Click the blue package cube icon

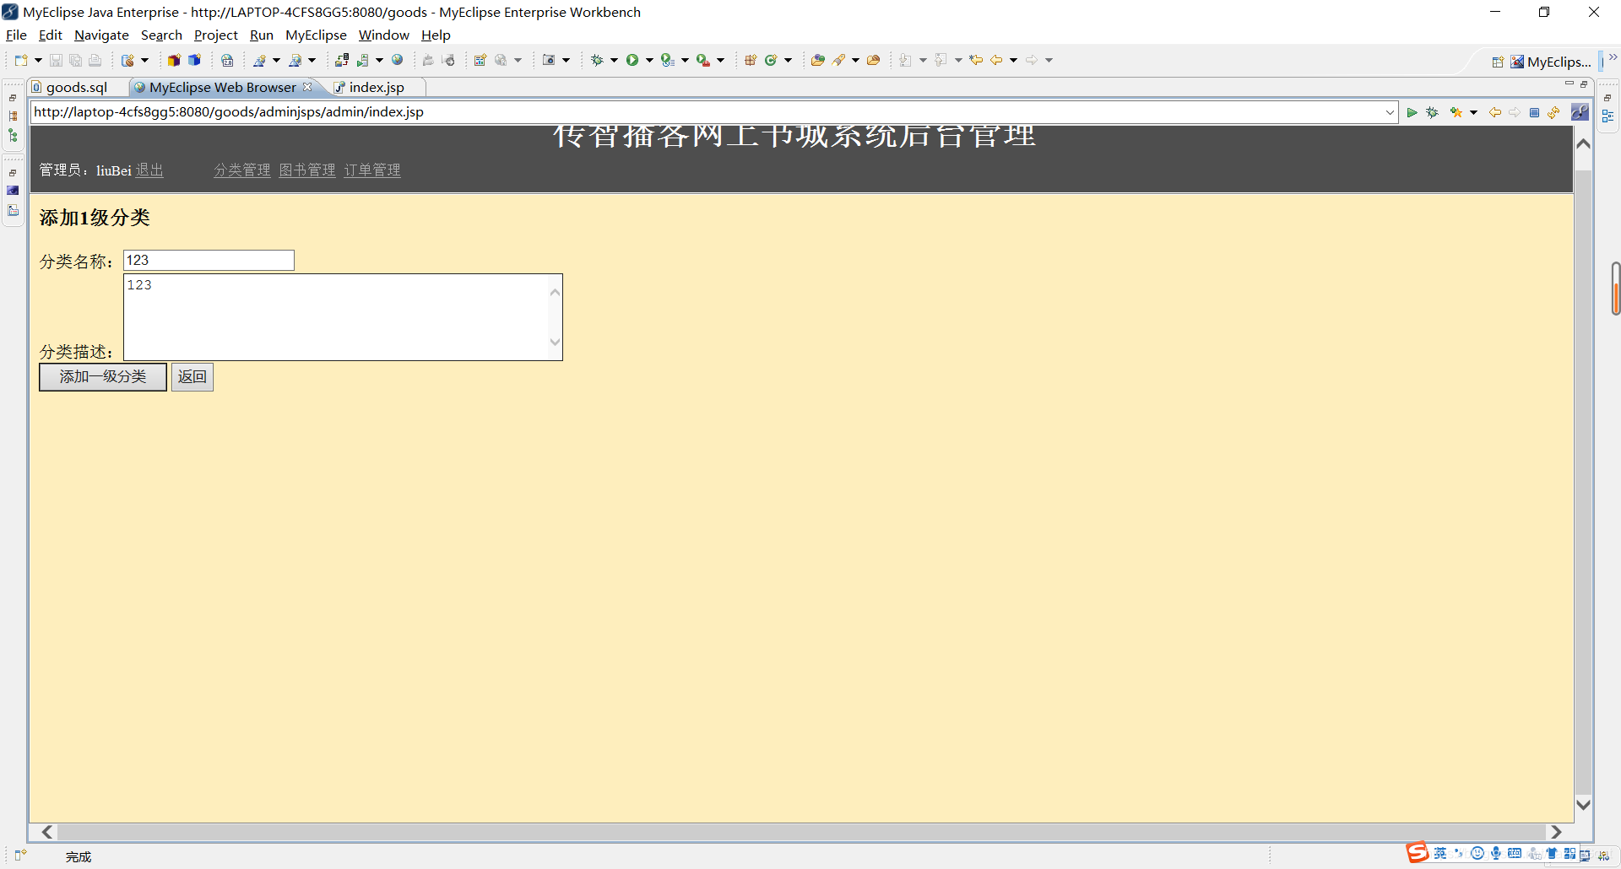coord(194,60)
